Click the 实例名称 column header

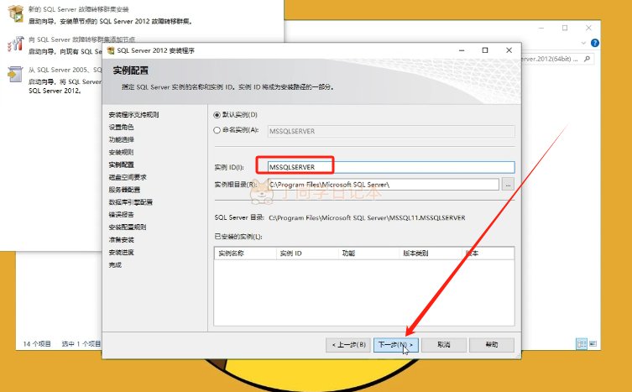pos(245,253)
